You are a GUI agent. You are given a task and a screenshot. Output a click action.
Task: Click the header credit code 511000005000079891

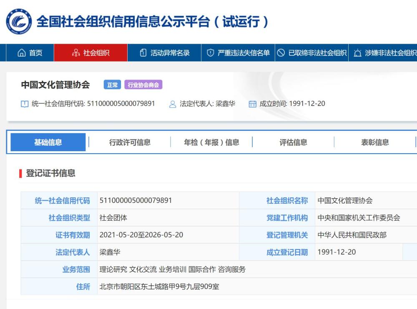pos(121,104)
